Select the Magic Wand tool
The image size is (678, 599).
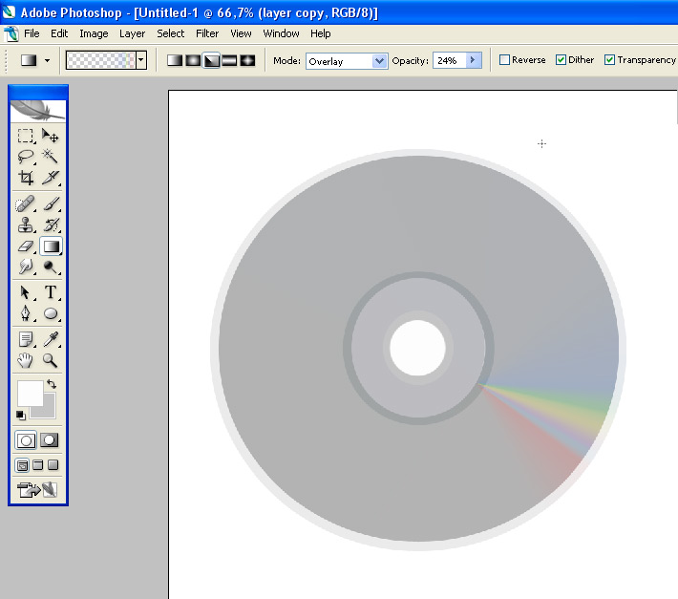51,157
